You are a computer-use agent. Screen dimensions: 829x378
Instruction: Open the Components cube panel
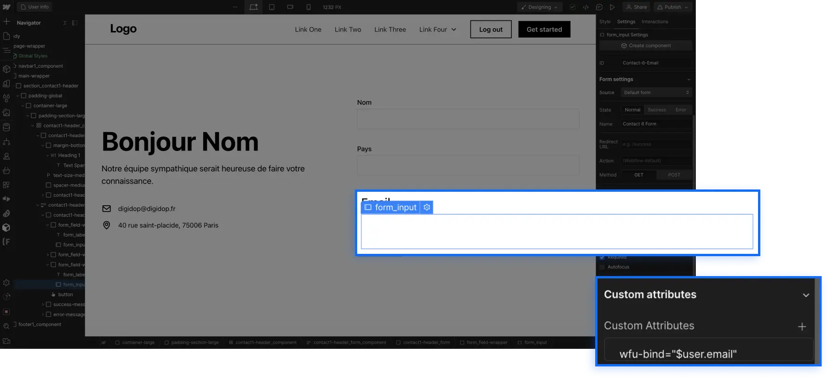[6, 69]
